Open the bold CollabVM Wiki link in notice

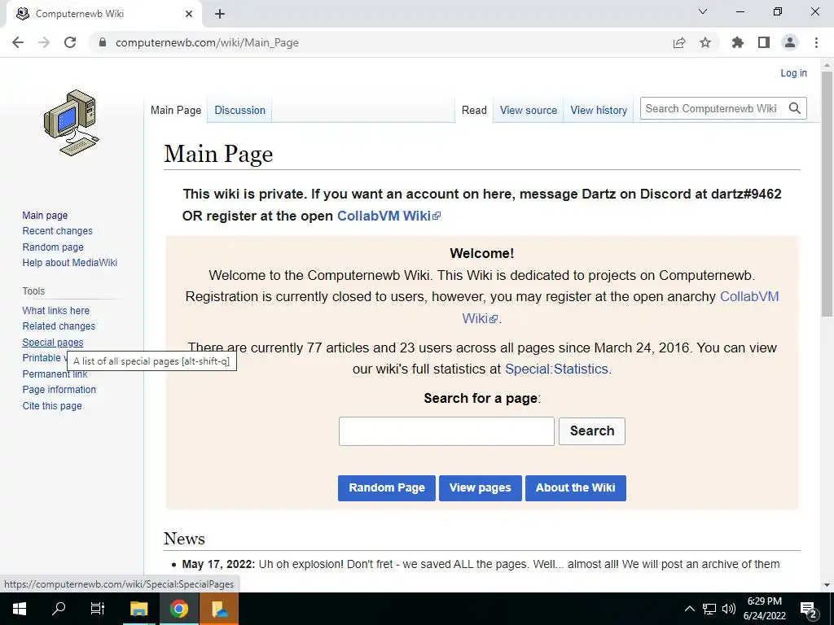[388, 216]
